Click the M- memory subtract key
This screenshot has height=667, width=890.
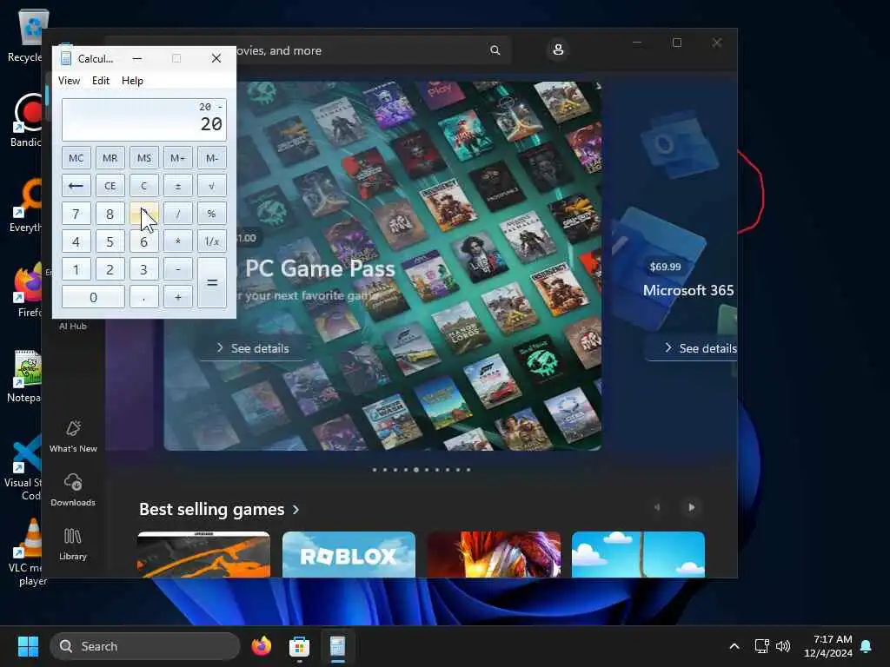point(212,158)
